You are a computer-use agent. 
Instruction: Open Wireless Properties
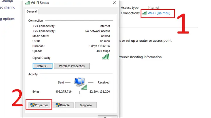click(x=72, y=66)
